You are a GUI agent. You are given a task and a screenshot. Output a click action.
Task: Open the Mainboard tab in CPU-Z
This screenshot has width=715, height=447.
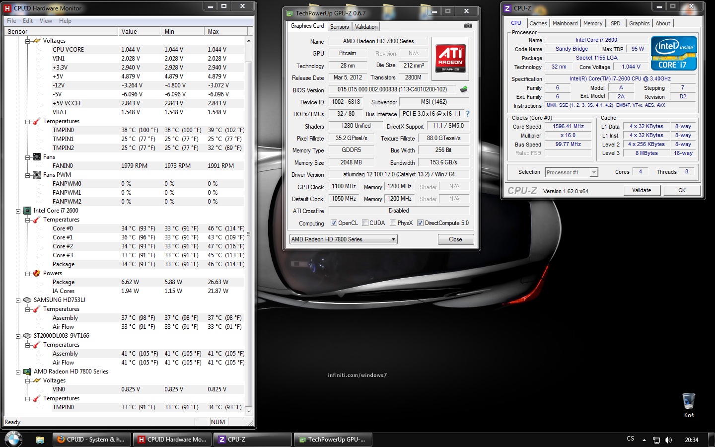(565, 23)
